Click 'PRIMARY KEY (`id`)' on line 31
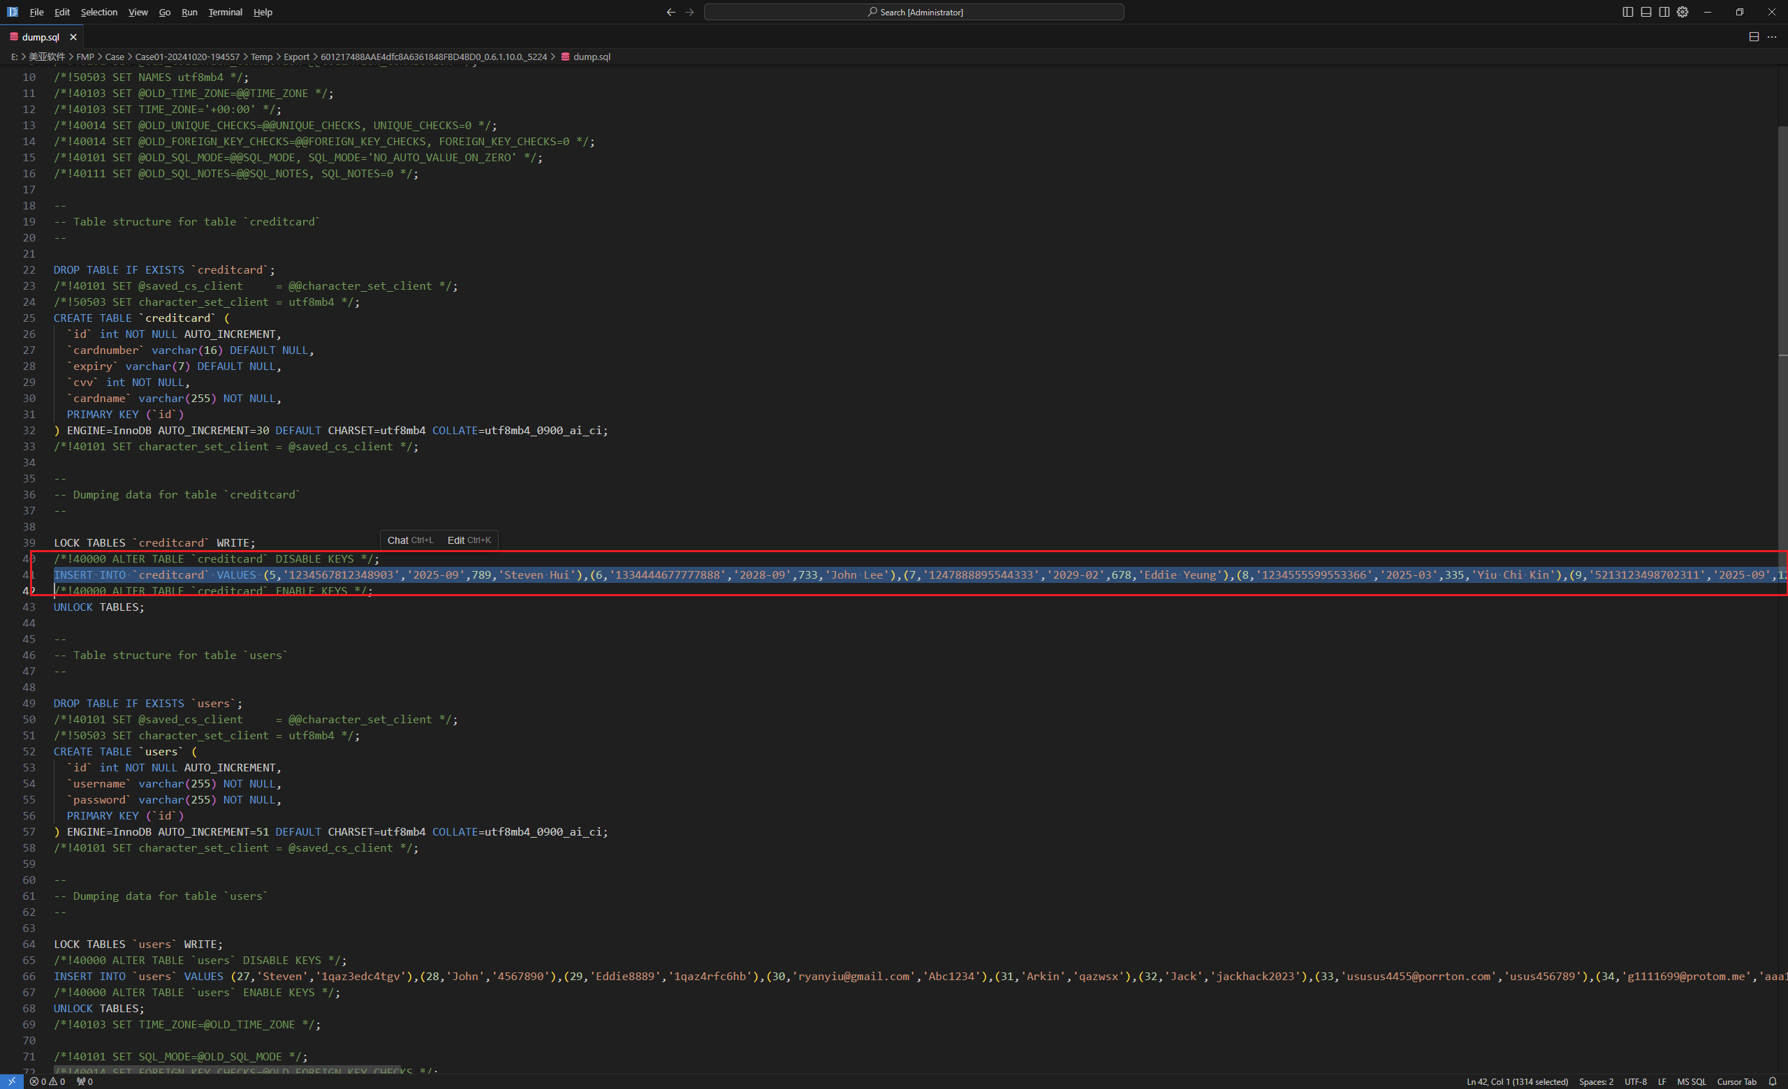Viewport: 1788px width, 1089px height. tap(125, 414)
